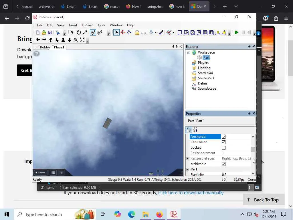Screen dimensions: 293x220
Task: Select Lighting in the Explorer
Action: (204, 68)
